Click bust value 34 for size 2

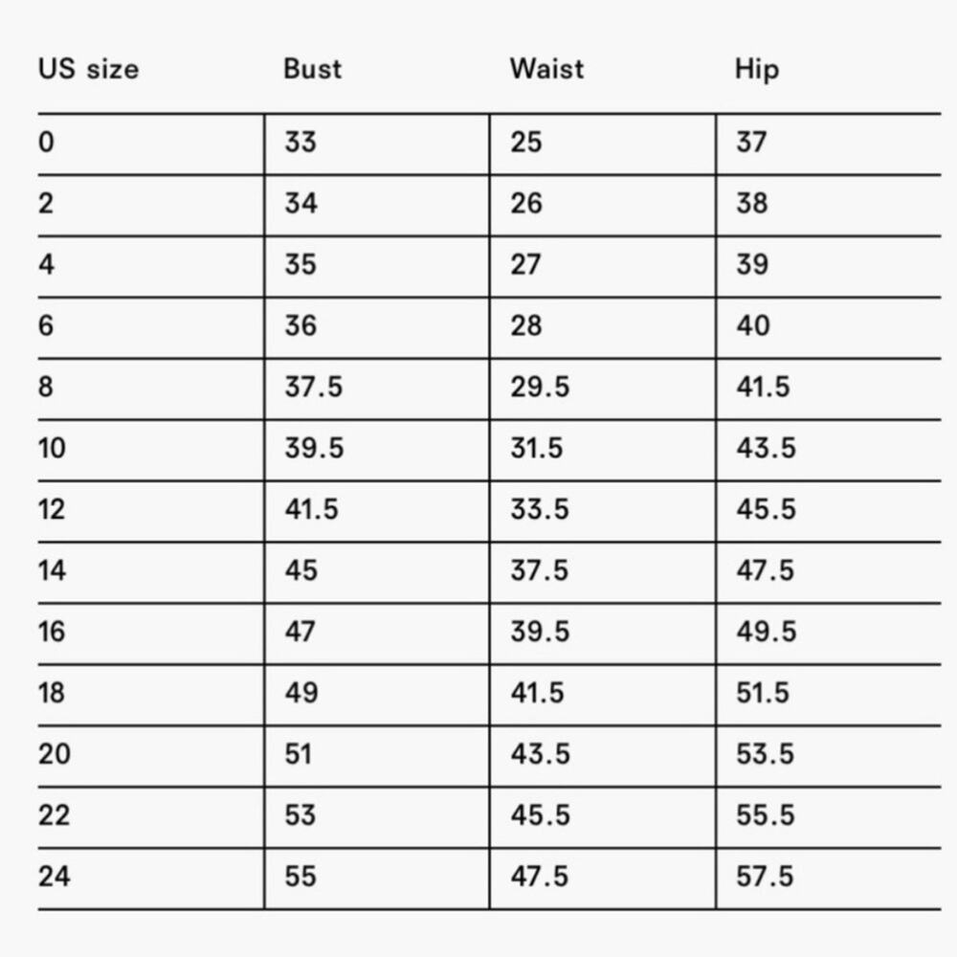coord(300,204)
